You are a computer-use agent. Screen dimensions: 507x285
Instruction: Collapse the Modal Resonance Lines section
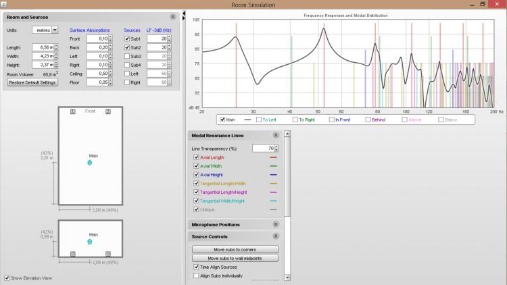click(x=275, y=136)
